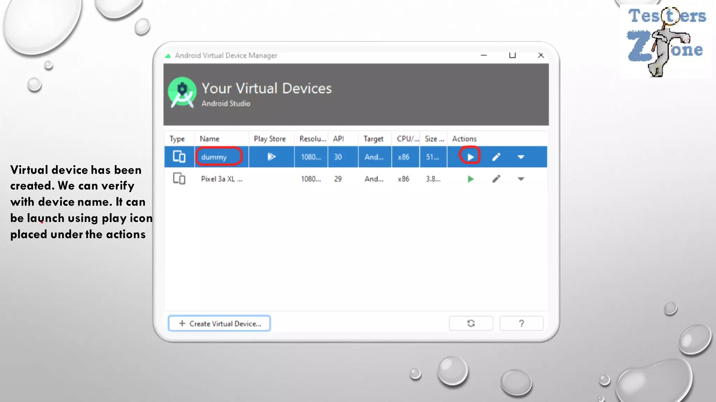This screenshot has width=716, height=402.
Task: Select the dummy device name cell
Action: (222, 157)
